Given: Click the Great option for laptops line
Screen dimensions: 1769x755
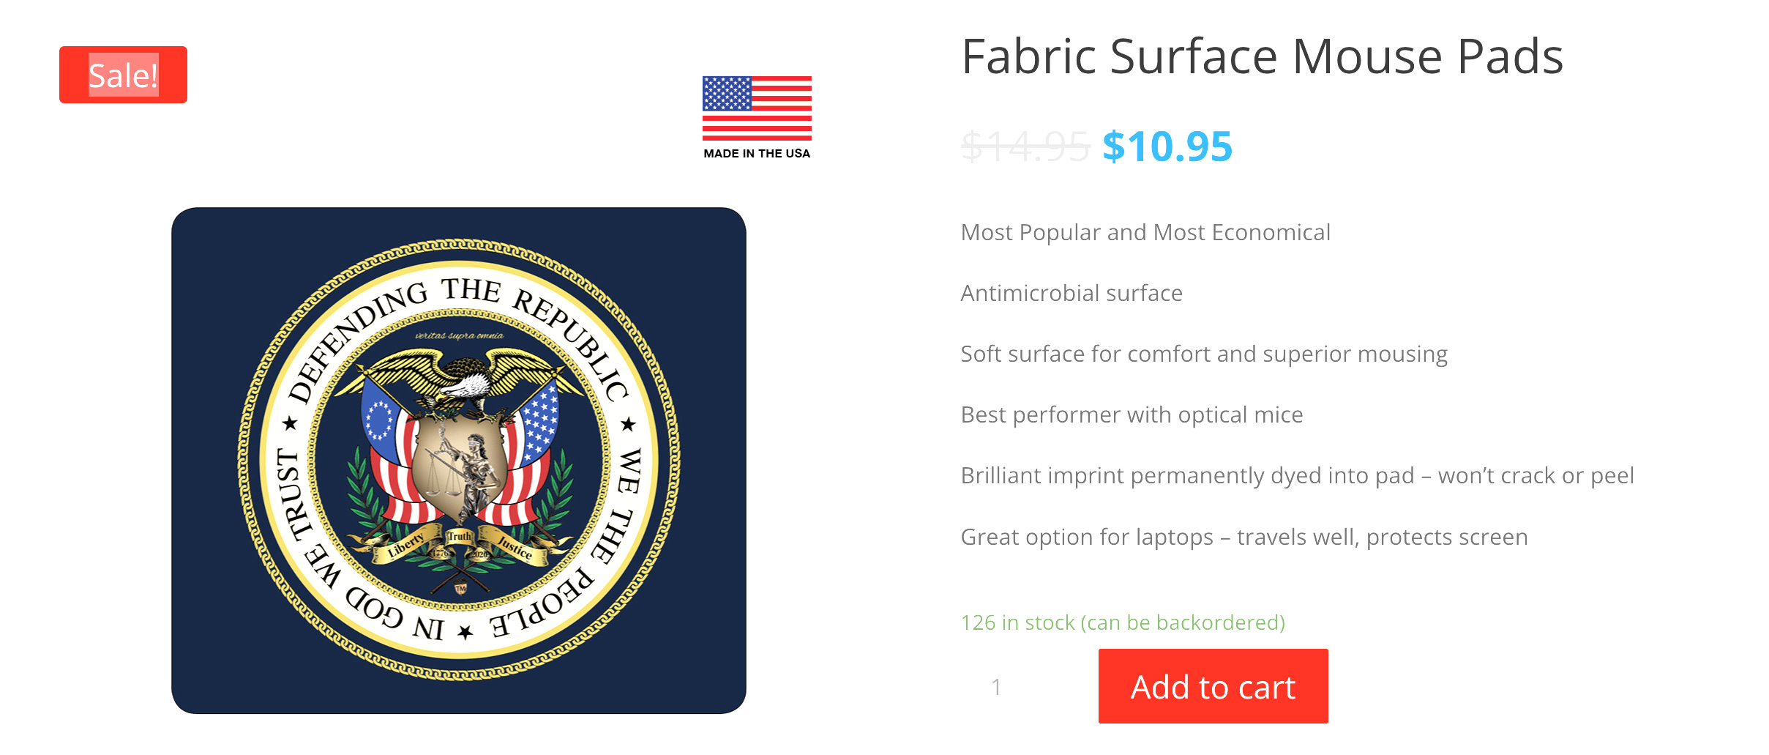Looking at the screenshot, I should pyautogui.click(x=1244, y=537).
